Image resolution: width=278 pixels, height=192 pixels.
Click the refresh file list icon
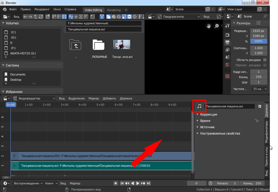coord(41,17)
